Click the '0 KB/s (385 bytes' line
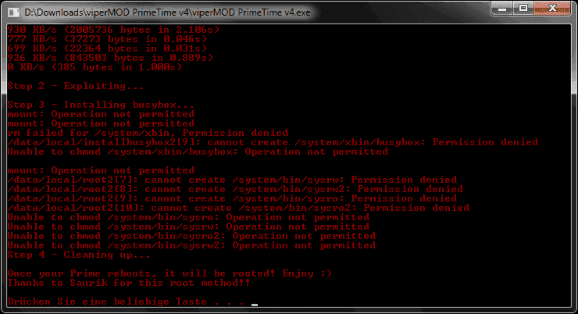Screen dimensions: 578x314 (95, 67)
